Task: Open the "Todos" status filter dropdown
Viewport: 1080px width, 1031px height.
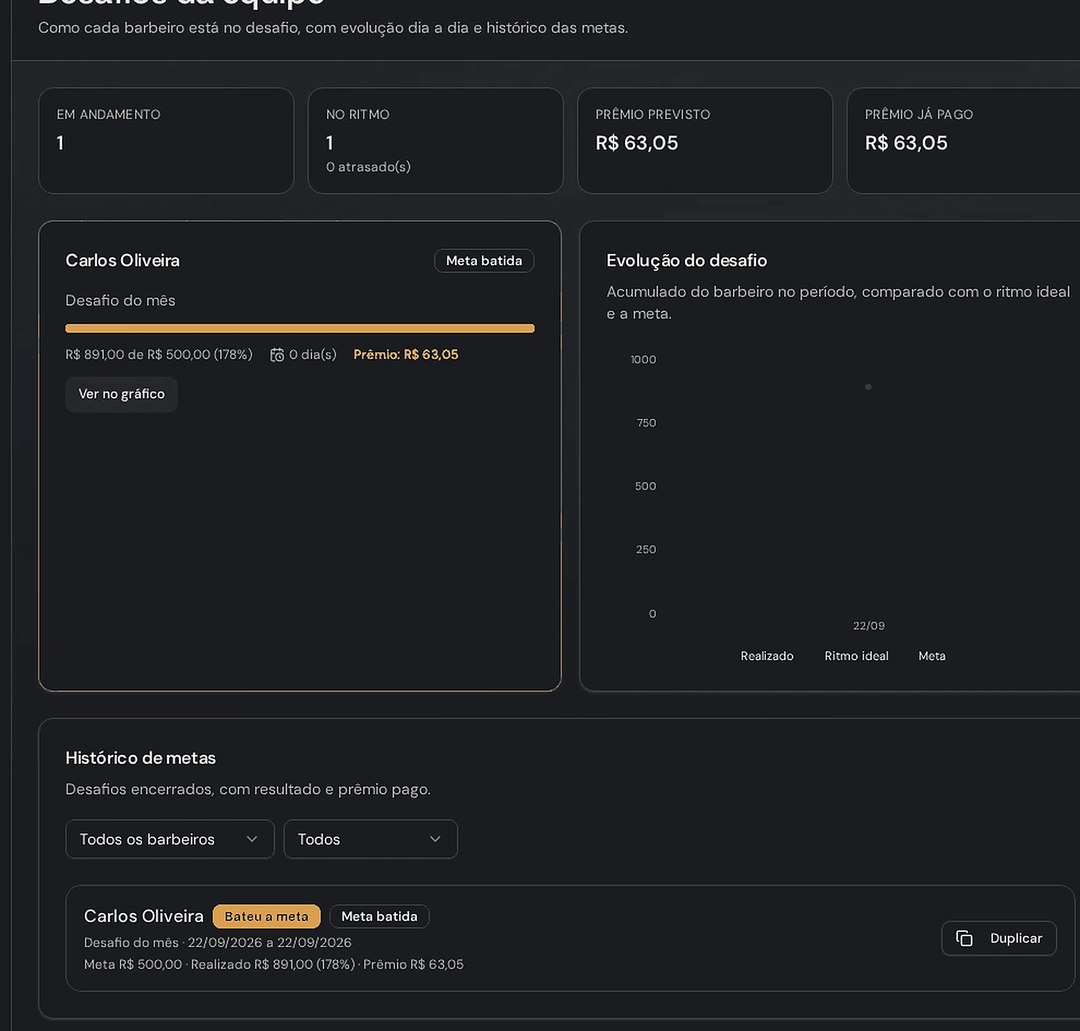Action: (370, 839)
